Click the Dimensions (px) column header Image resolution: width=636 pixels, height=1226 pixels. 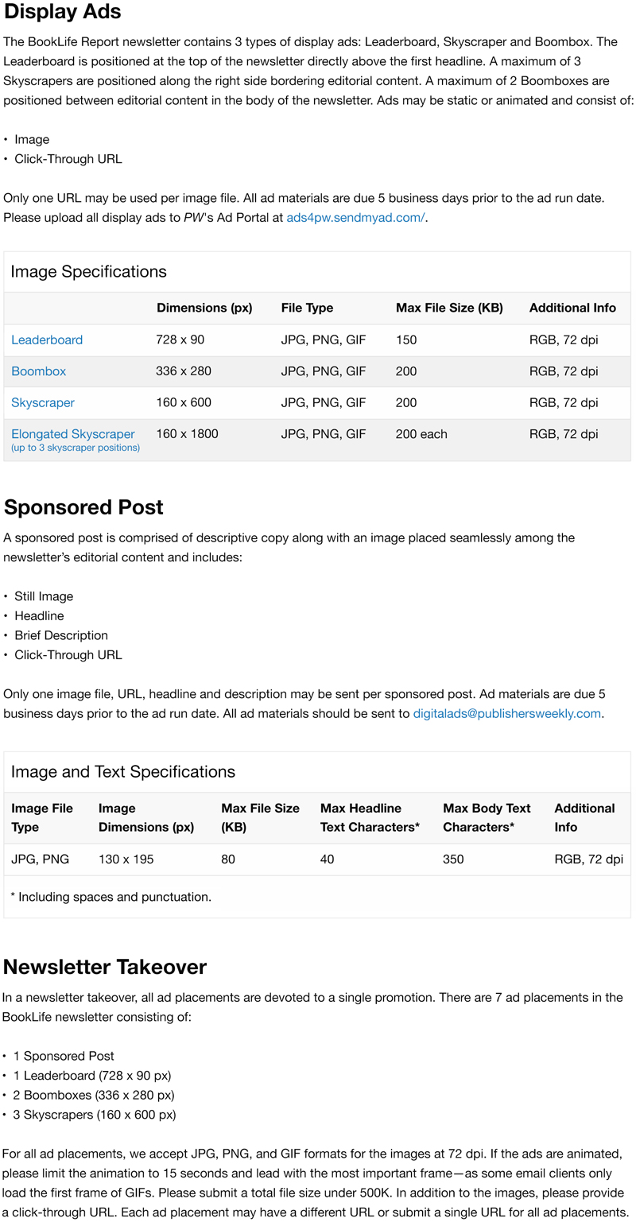(x=204, y=308)
